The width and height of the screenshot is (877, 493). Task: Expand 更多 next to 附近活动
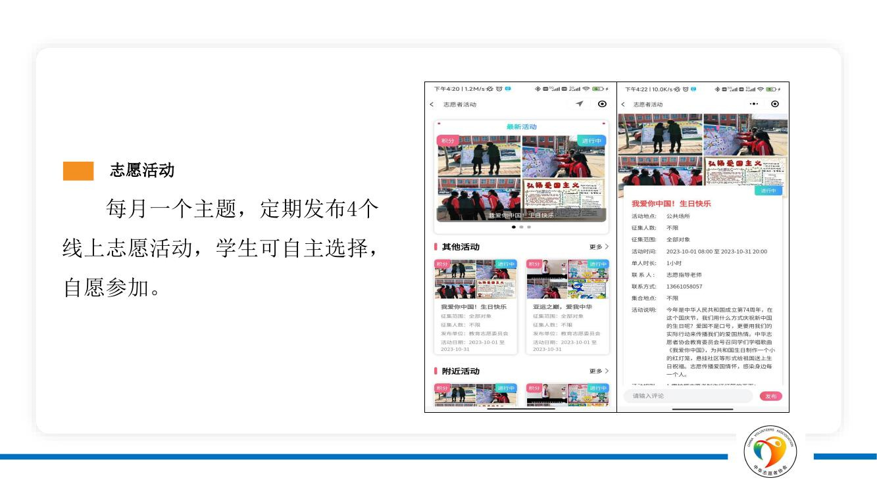pos(599,371)
